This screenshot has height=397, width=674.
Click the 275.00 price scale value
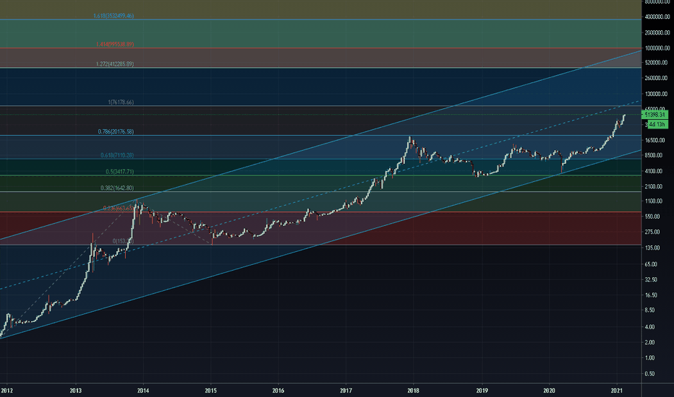point(652,232)
